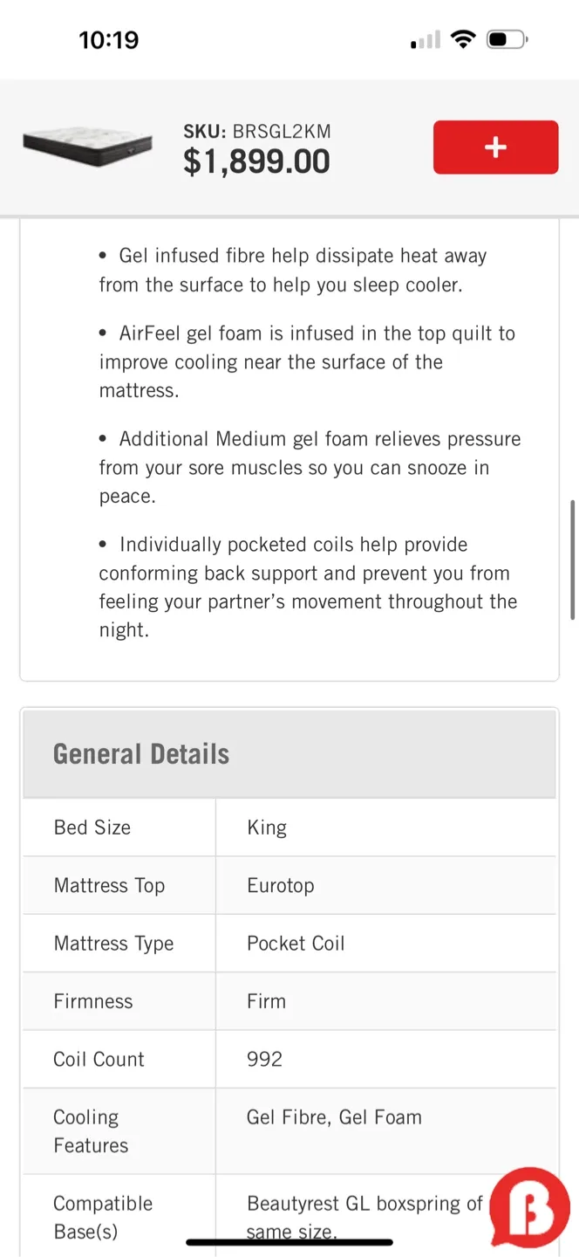Image resolution: width=579 pixels, height=1257 pixels.
Task: Select Pocket Coil mattress type value
Action: pos(295,943)
